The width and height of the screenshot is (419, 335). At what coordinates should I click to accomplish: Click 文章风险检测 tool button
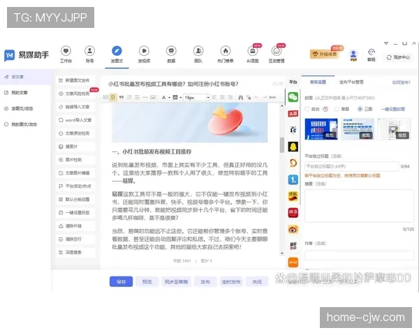[x=75, y=94]
